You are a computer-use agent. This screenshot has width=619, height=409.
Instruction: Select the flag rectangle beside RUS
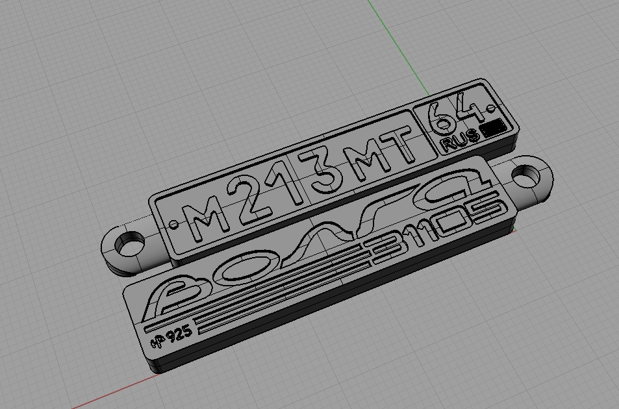tap(495, 126)
